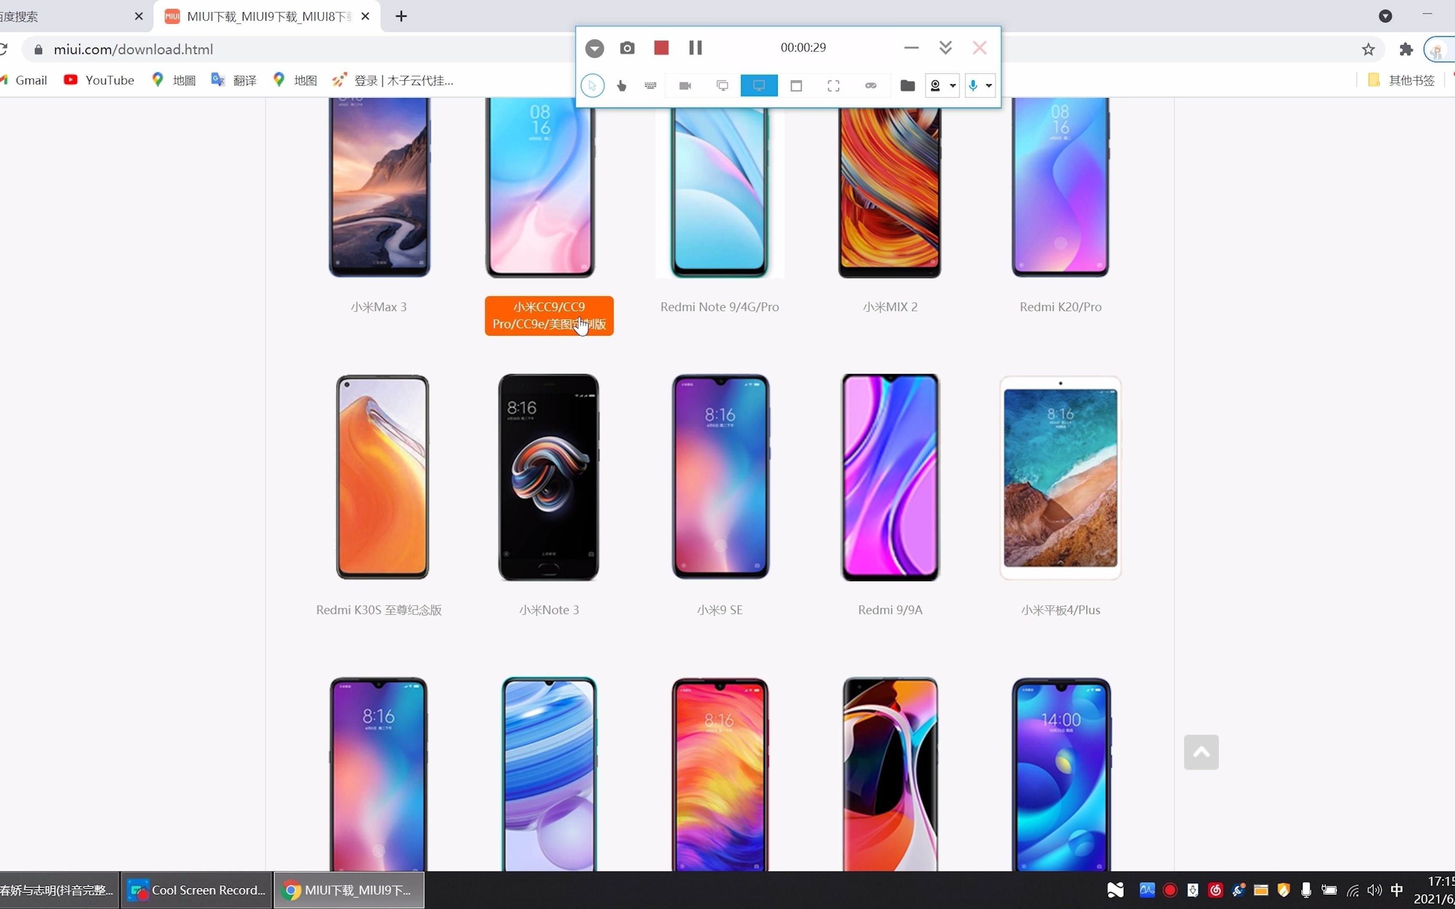Select game recording mode gamepad icon
Screen dimensions: 1455x909
coord(871,86)
